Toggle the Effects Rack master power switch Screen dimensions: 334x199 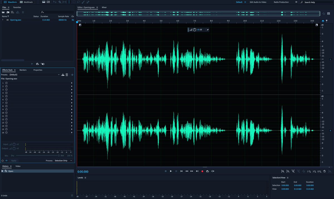pos(3,161)
